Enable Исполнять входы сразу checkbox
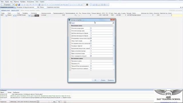Screen dimensions: 183x103 point(91,28)
